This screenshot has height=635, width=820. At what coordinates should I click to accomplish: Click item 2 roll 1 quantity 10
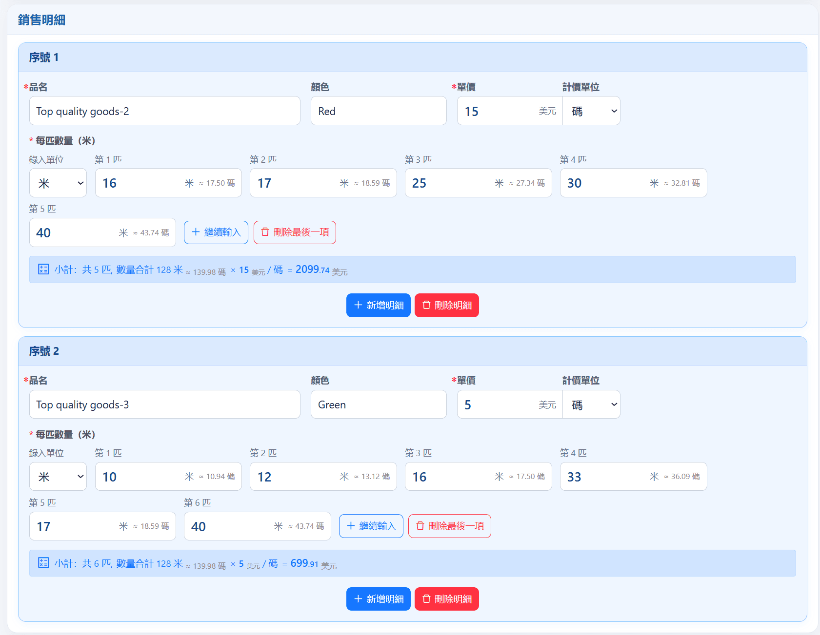point(168,476)
